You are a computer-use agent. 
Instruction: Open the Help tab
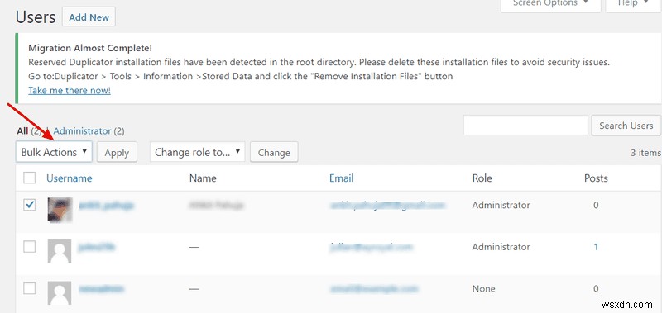click(634, 4)
